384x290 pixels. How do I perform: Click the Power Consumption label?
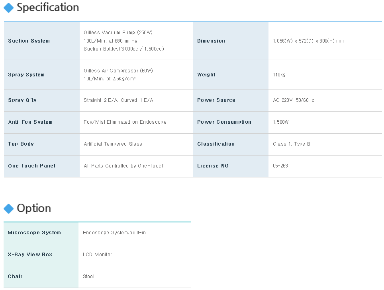tap(224, 122)
